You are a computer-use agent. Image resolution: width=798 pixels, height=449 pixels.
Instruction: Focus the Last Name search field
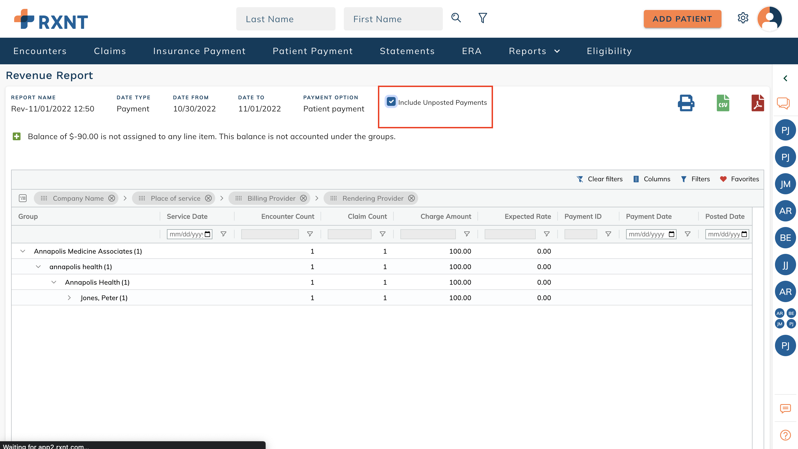285,19
